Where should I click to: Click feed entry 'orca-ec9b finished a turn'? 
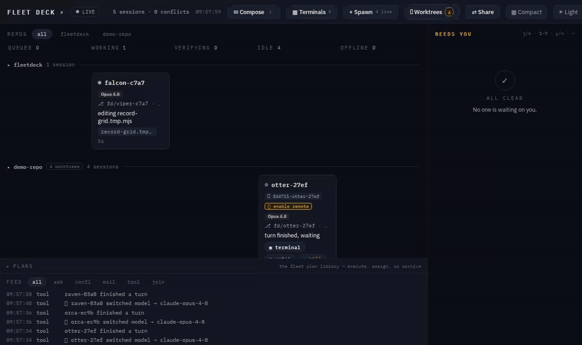[x=104, y=313]
